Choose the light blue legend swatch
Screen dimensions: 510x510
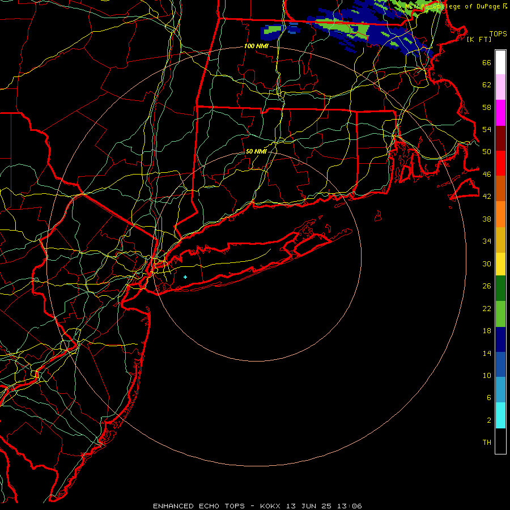(x=500, y=390)
